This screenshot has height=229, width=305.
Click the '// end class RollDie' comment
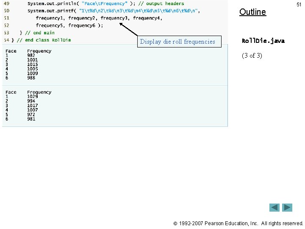click(x=44, y=40)
